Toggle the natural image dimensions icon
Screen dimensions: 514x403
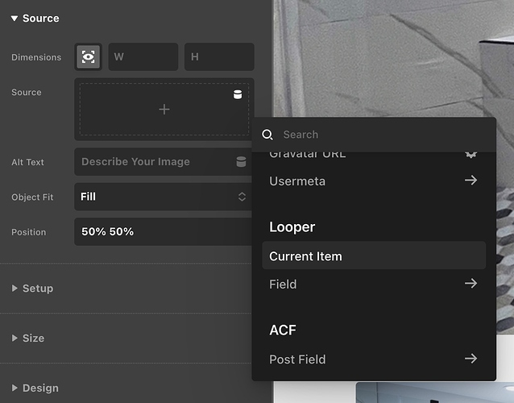[x=89, y=57]
